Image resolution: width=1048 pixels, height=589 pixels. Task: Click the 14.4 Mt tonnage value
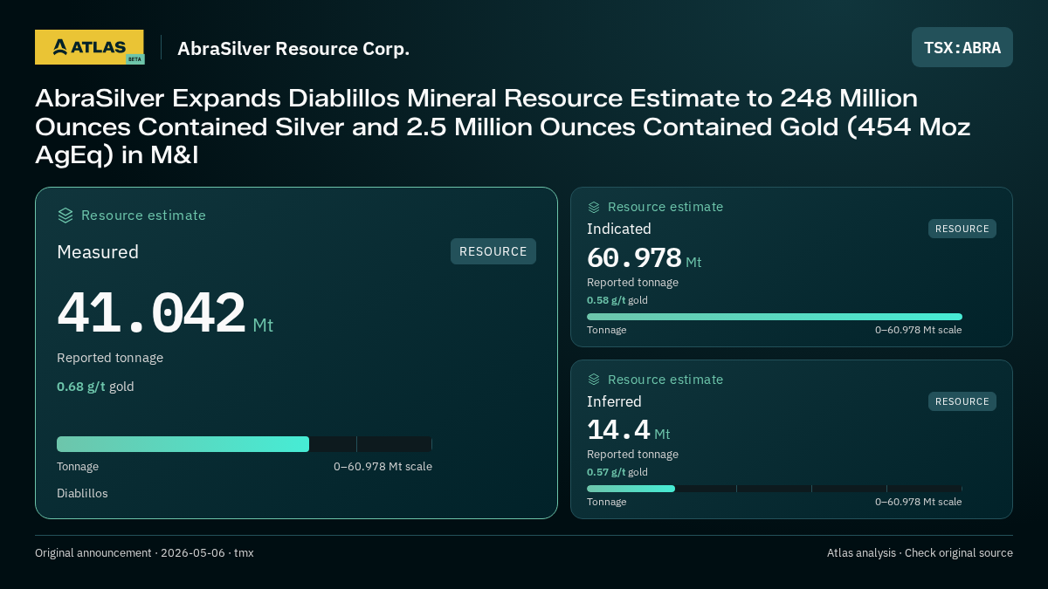(x=629, y=431)
